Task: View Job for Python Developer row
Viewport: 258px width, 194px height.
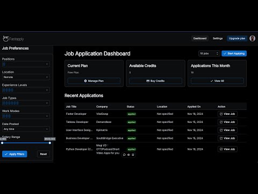Action: [227, 149]
